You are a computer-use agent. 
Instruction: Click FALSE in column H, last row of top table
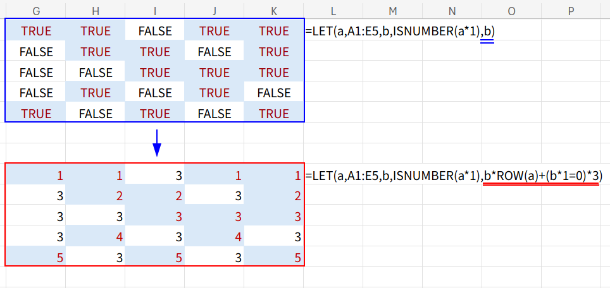[x=96, y=114]
